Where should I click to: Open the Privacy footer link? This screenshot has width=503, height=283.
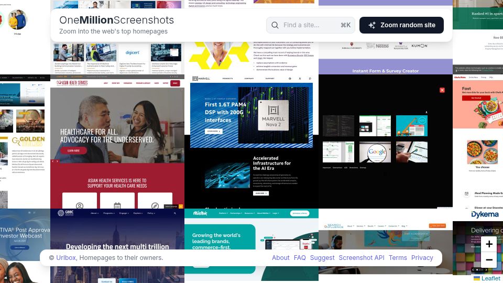click(422, 258)
